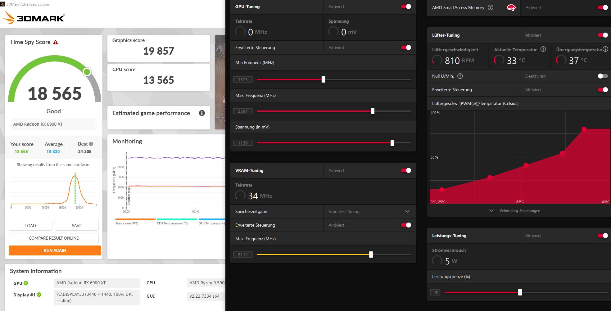Click the GPU name under System information
This screenshot has height=311, width=611.
[97, 283]
